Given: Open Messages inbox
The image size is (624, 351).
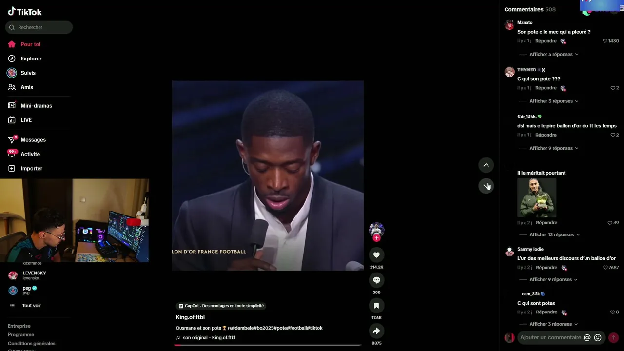Looking at the screenshot, I should pyautogui.click(x=33, y=140).
